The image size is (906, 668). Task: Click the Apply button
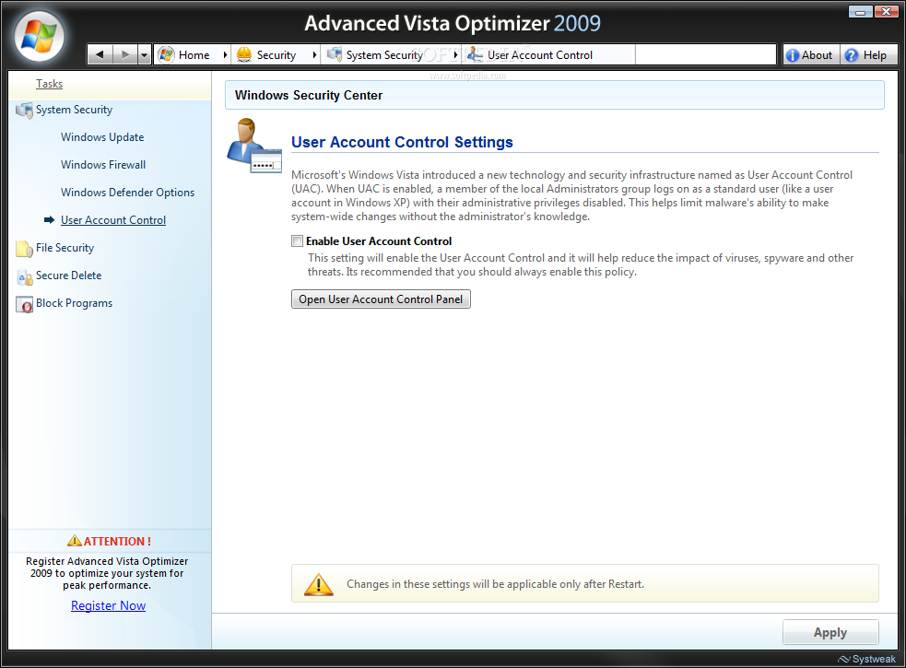830,632
